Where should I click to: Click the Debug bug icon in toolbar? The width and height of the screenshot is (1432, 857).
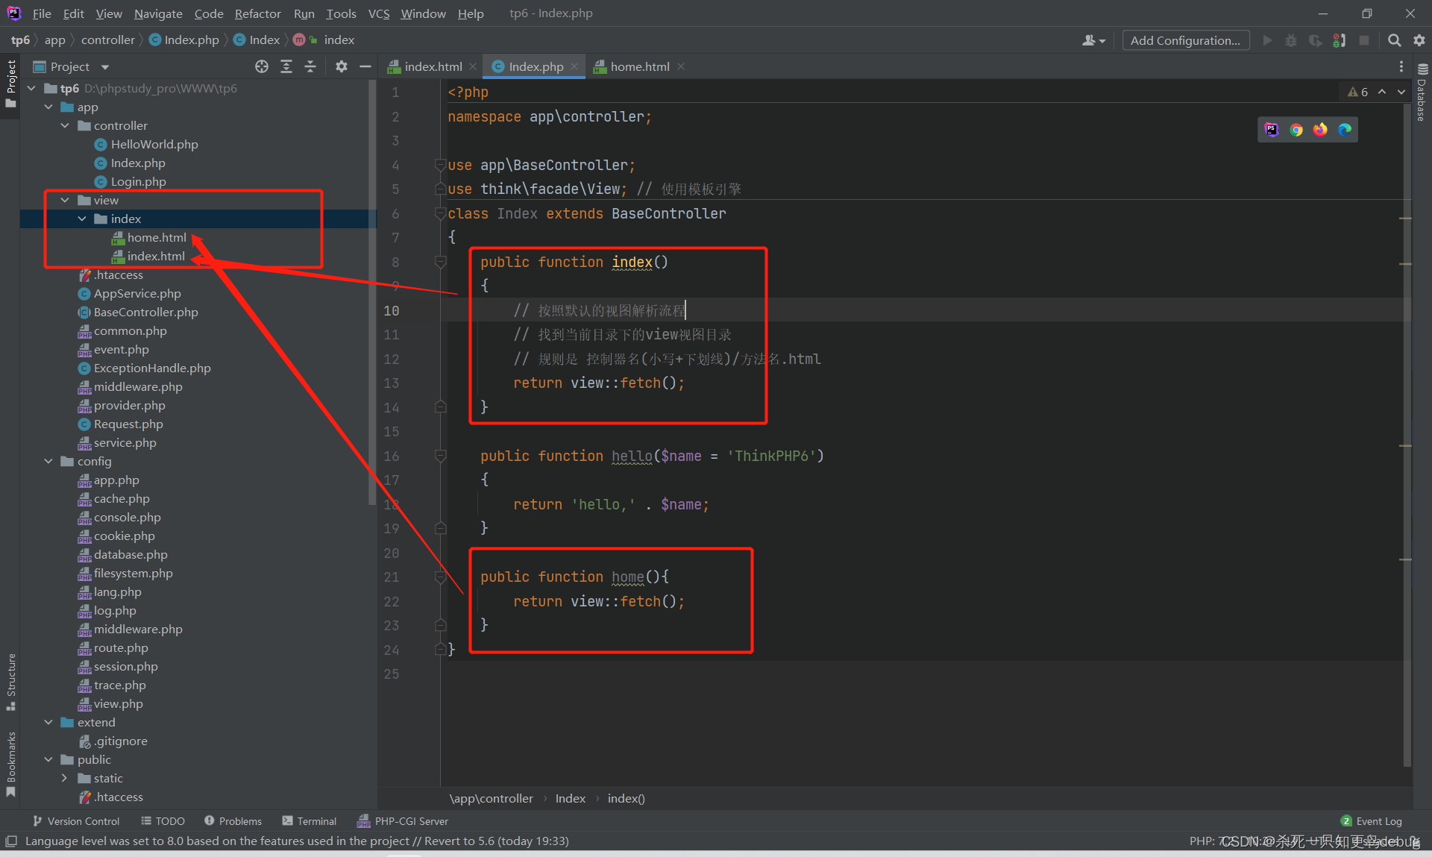click(x=1291, y=40)
